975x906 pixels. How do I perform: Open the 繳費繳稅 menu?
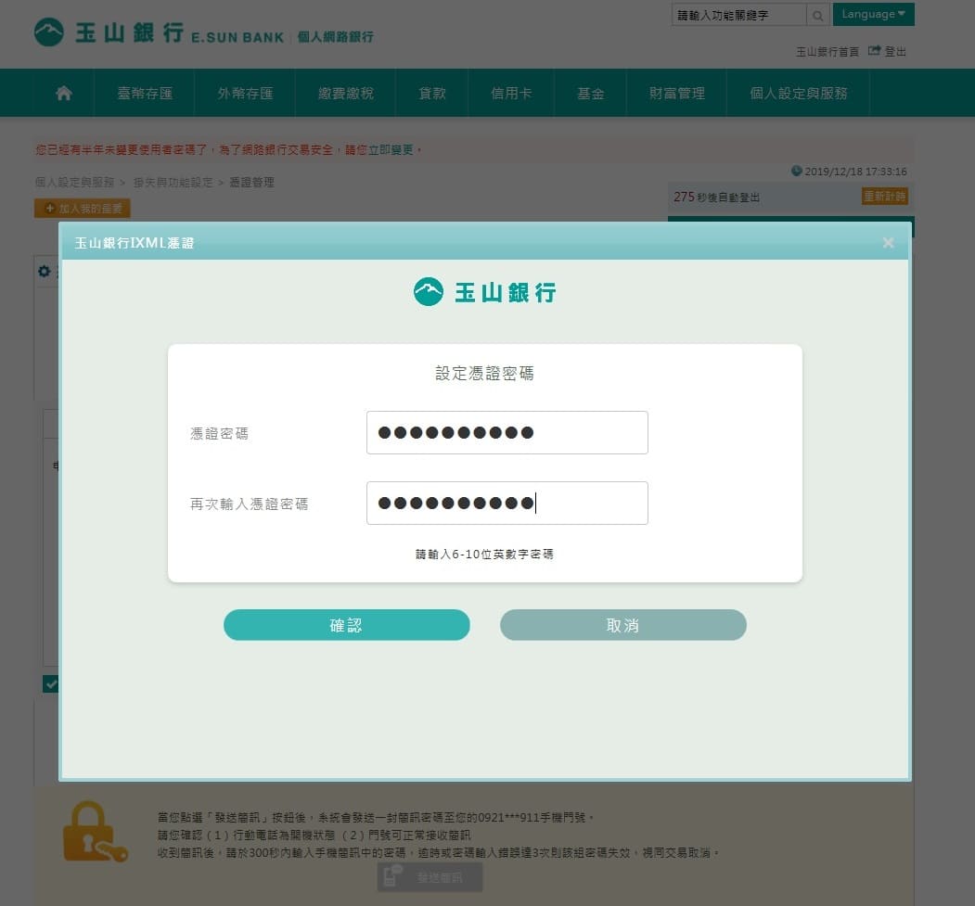coord(346,94)
